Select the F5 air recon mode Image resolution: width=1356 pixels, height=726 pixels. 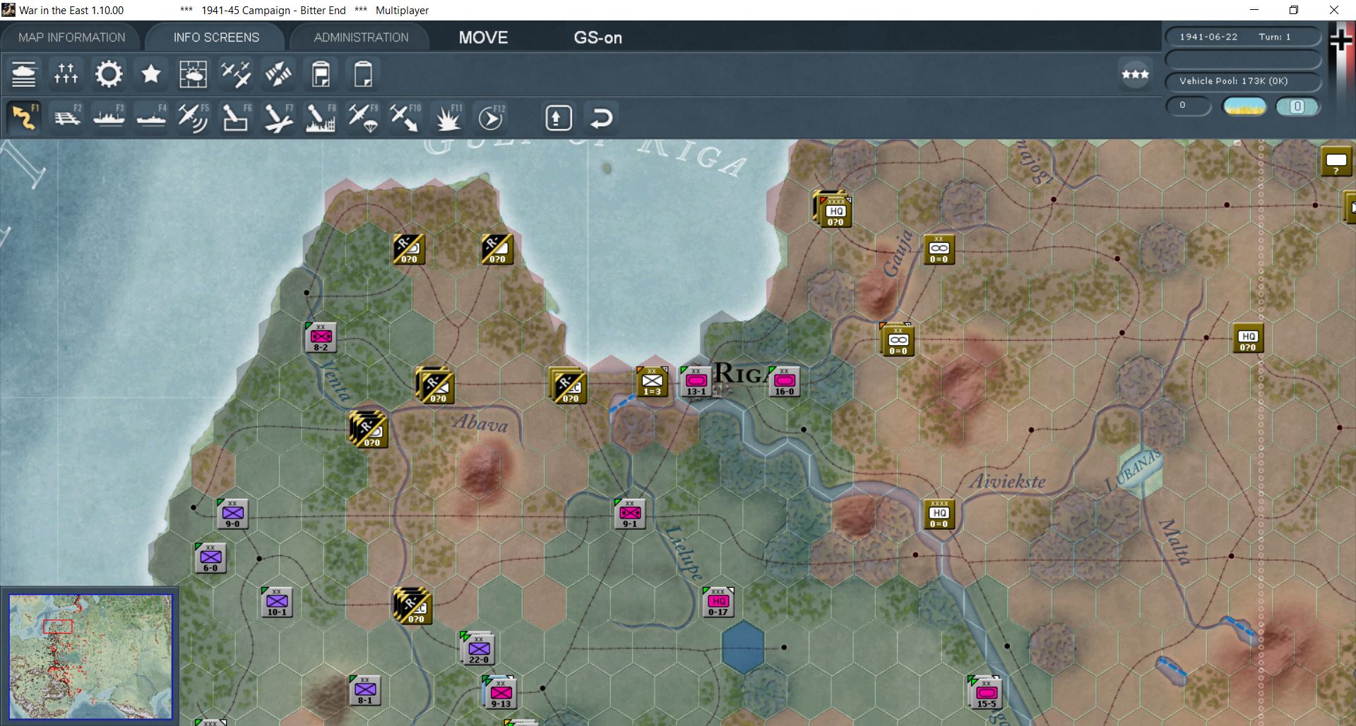point(193,118)
